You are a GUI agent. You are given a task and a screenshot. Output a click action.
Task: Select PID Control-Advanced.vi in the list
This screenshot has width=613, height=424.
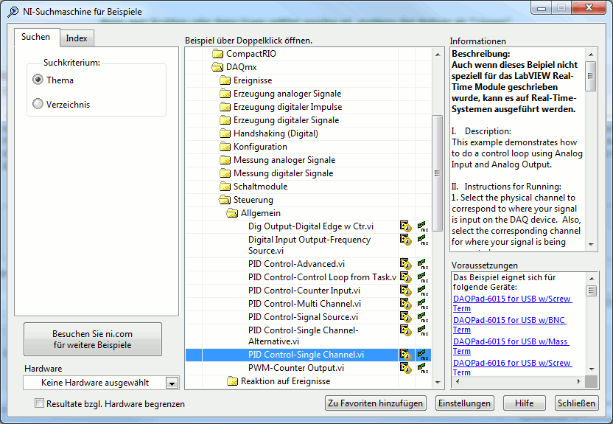coord(296,264)
